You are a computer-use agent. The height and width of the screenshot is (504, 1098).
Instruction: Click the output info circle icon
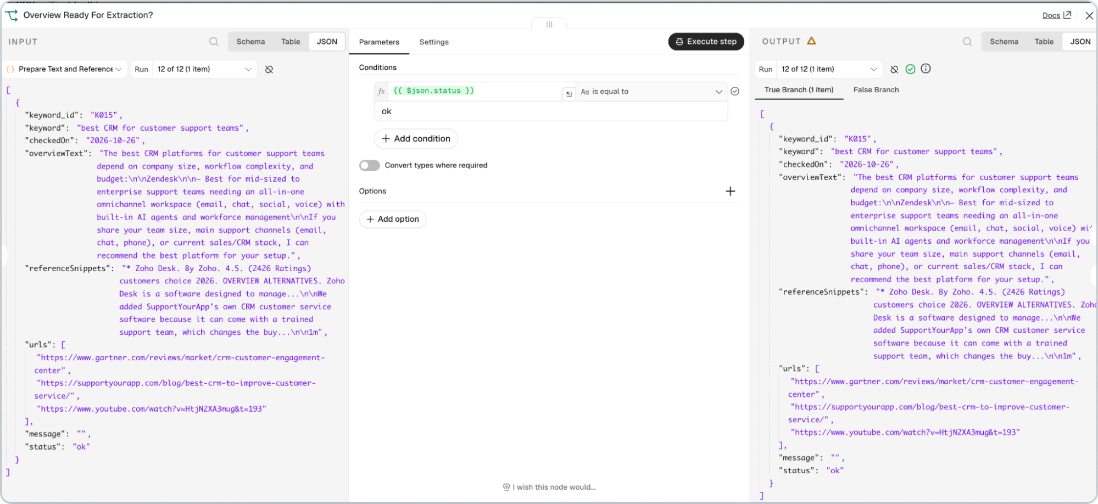click(x=926, y=69)
